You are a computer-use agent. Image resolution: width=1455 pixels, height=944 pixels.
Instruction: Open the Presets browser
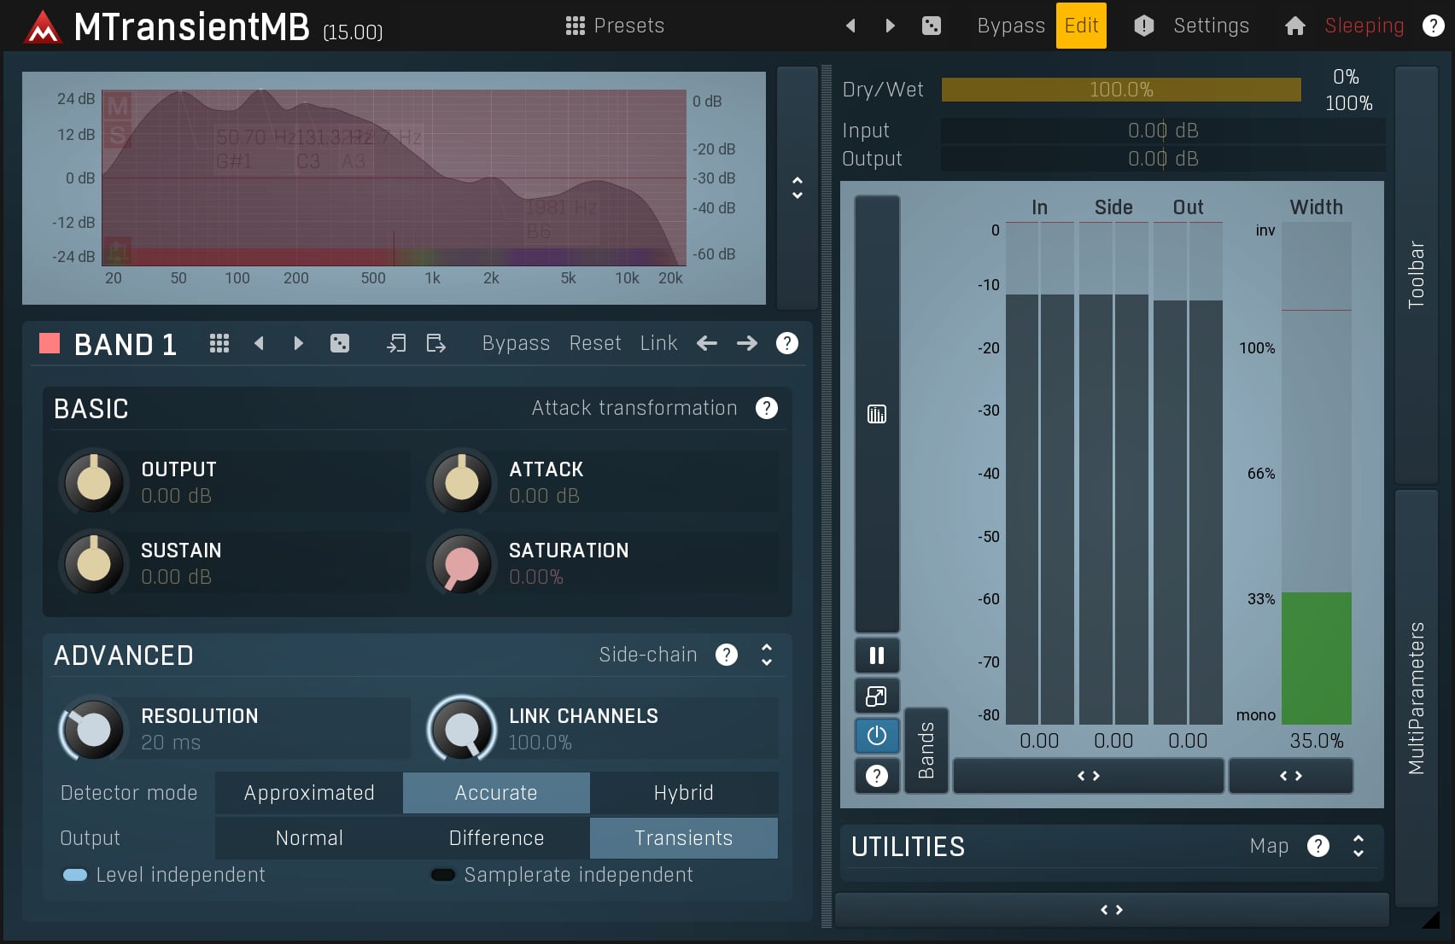(614, 25)
